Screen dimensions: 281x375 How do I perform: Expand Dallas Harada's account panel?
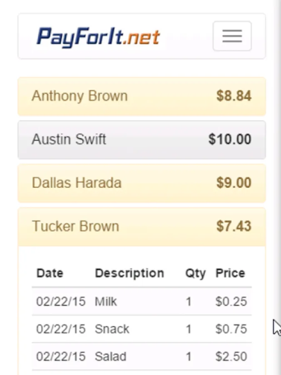(77, 183)
